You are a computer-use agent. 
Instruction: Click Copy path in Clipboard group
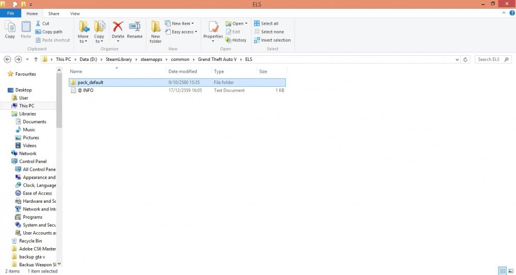click(49, 32)
